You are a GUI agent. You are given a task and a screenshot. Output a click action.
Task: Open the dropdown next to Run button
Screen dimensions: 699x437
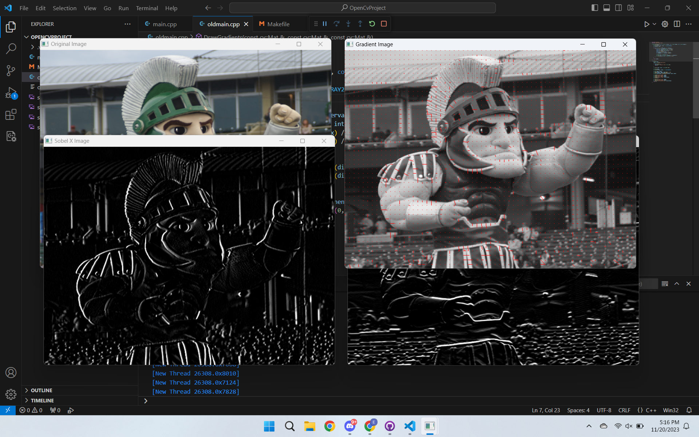click(x=654, y=24)
